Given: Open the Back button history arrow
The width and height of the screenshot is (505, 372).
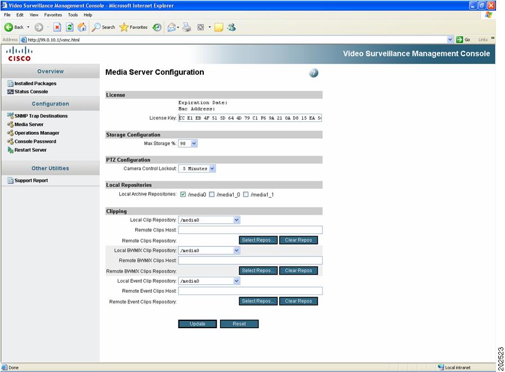Looking at the screenshot, I should (28, 28).
